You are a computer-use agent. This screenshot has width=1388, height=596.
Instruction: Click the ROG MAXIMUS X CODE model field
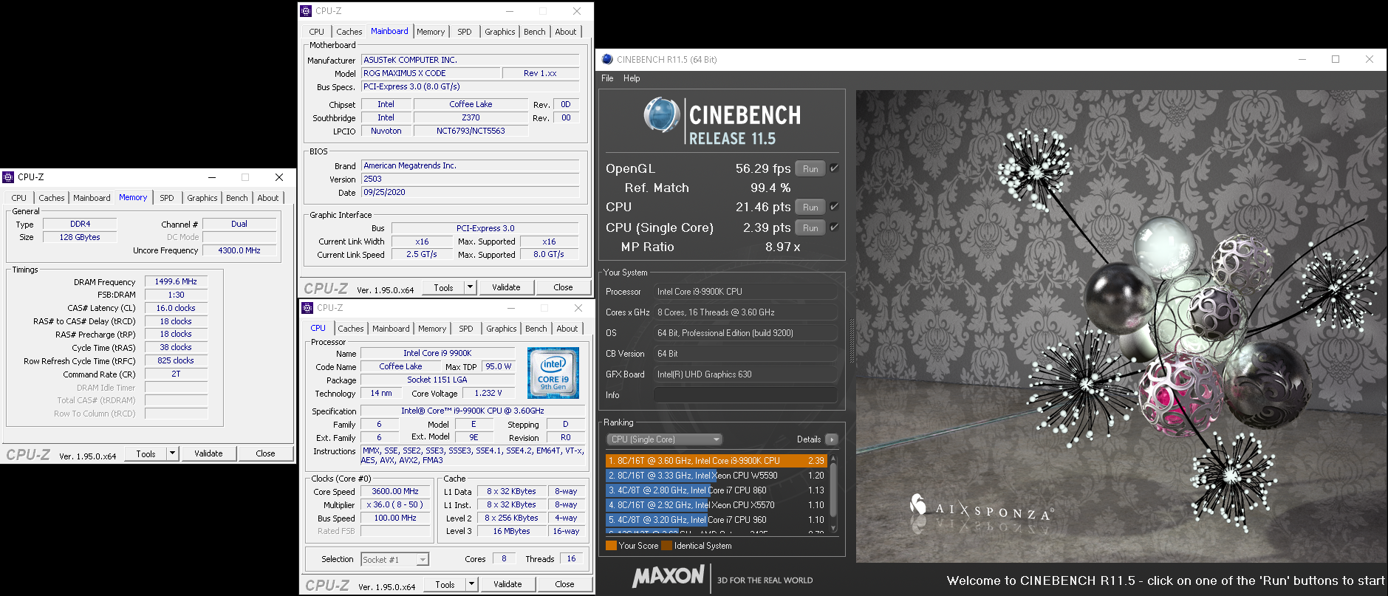coord(431,73)
